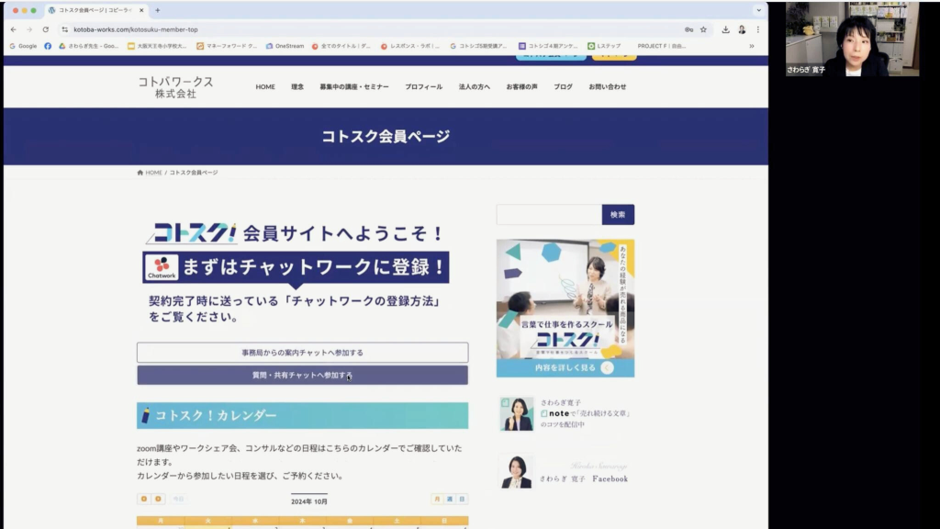Open the さわらぎ先生 Google Drive bookmark
The image size is (940, 529).
click(88, 46)
